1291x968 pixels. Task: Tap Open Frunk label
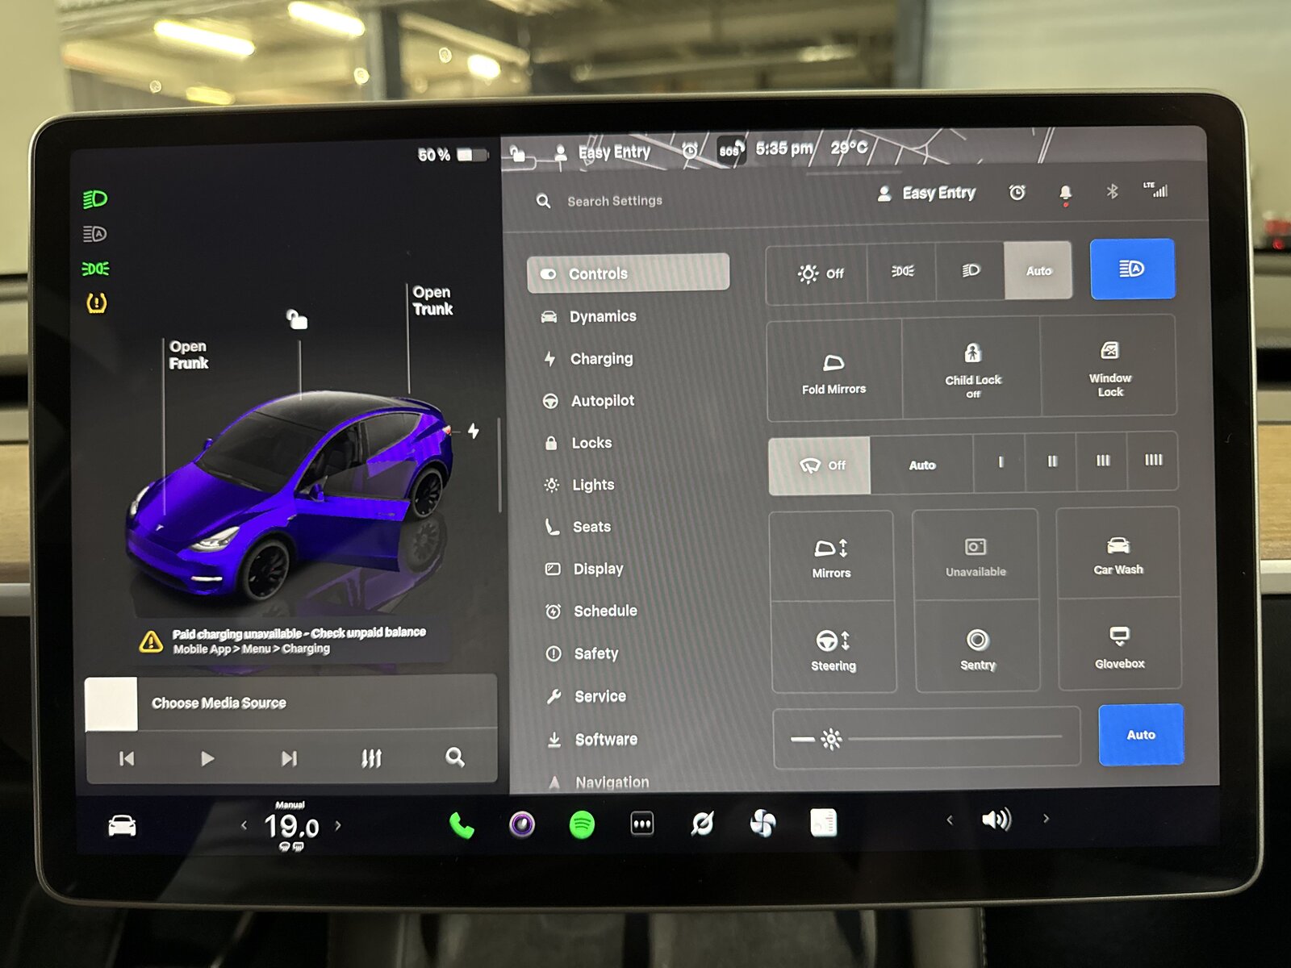[188, 355]
